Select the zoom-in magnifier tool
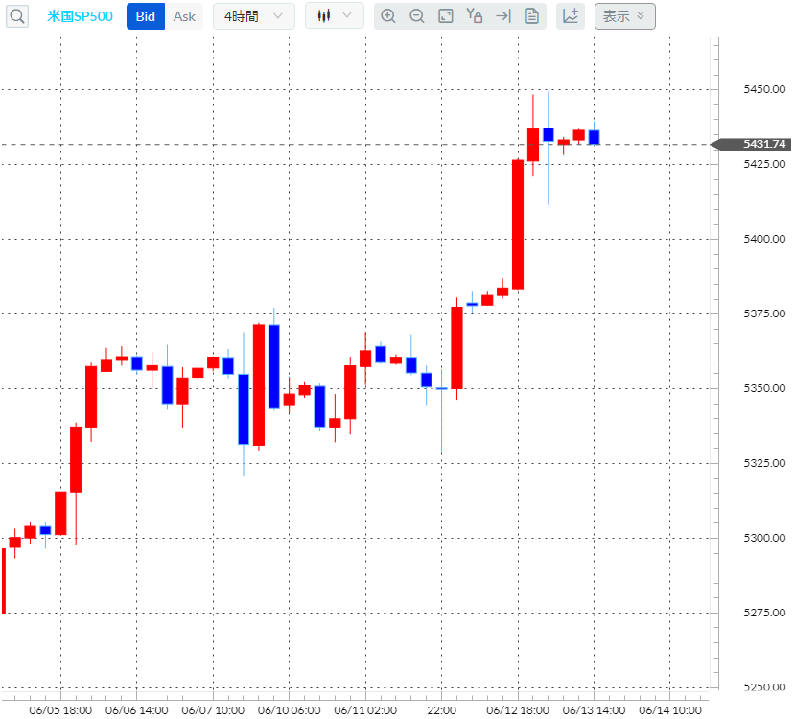Screen dimensions: 794x719 coord(388,15)
